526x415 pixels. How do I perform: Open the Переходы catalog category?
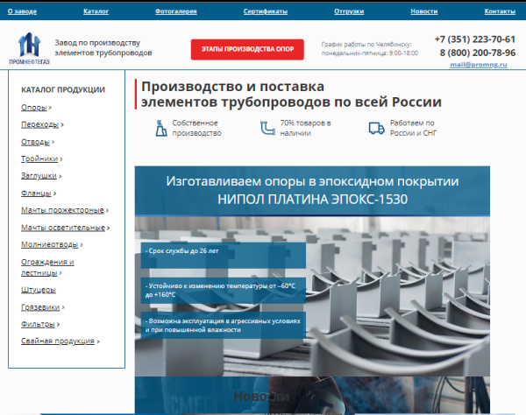click(40, 124)
